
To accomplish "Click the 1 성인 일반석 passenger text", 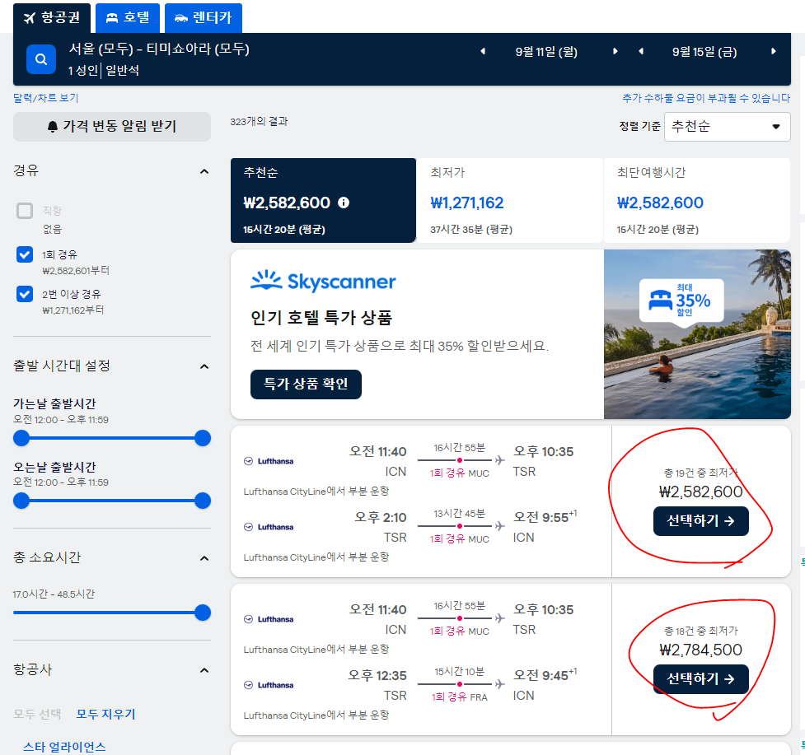I will pyautogui.click(x=104, y=70).
